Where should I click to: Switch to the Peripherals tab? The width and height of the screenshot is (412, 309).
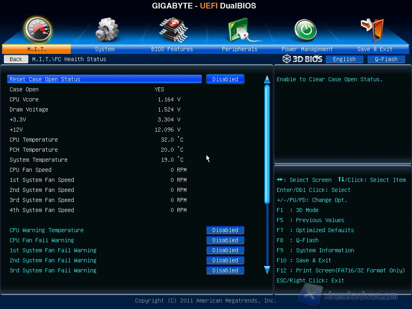click(x=239, y=49)
